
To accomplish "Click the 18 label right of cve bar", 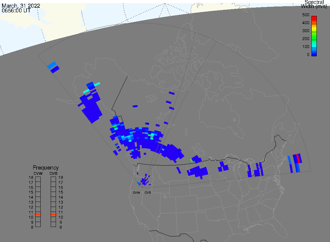I will (61, 177).
